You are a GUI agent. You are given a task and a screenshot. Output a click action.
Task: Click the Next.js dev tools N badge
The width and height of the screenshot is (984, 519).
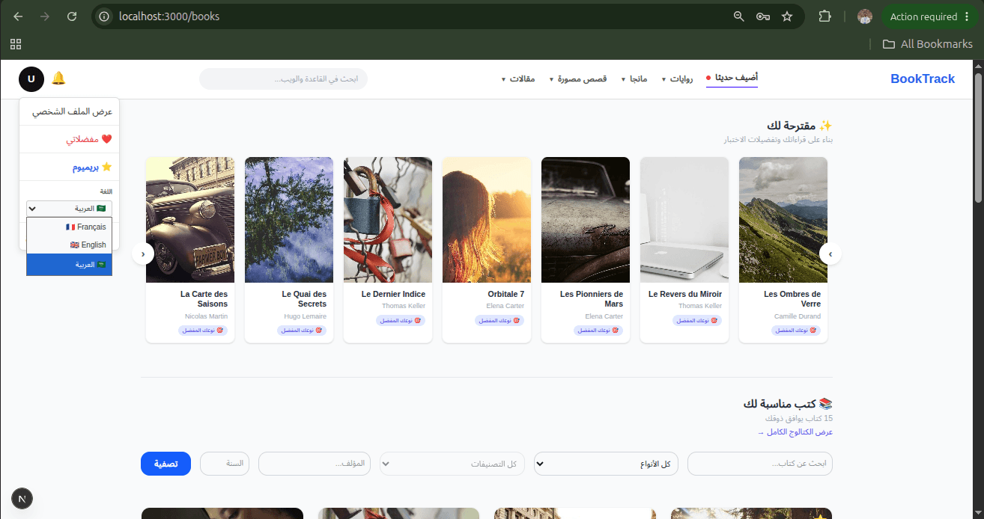(22, 498)
